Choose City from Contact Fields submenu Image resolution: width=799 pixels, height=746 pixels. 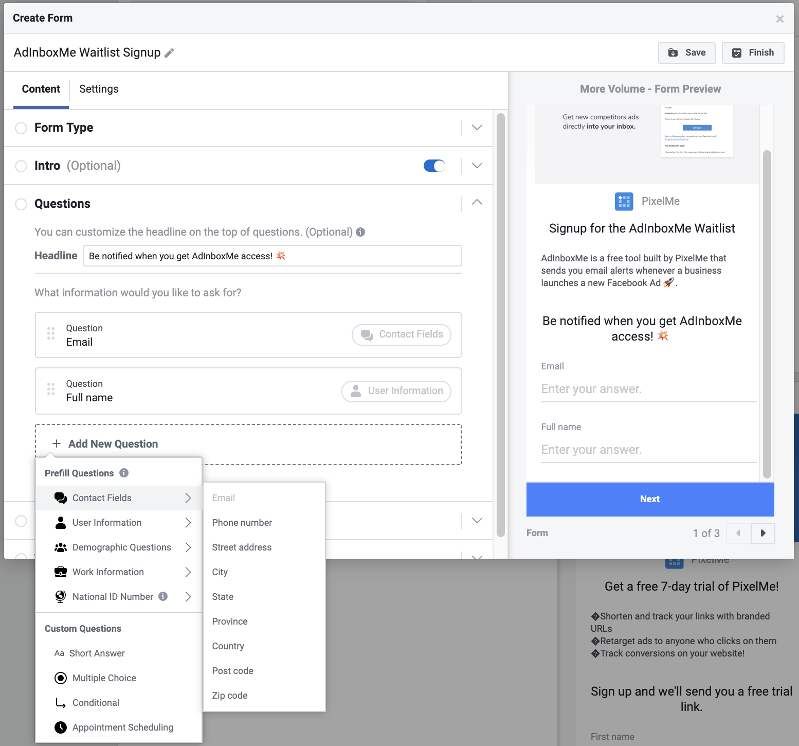264,572
